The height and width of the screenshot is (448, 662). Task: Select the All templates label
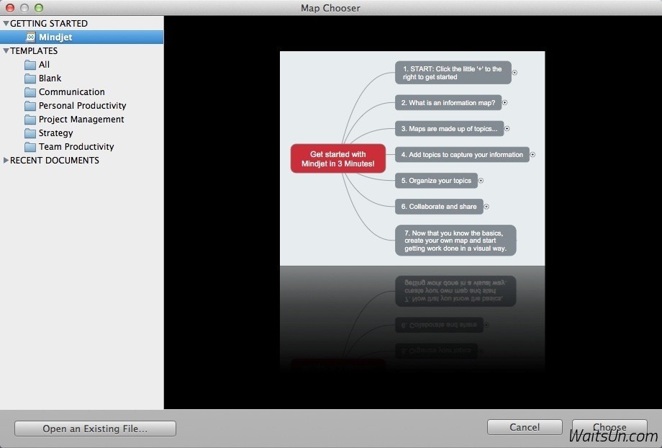click(x=44, y=65)
